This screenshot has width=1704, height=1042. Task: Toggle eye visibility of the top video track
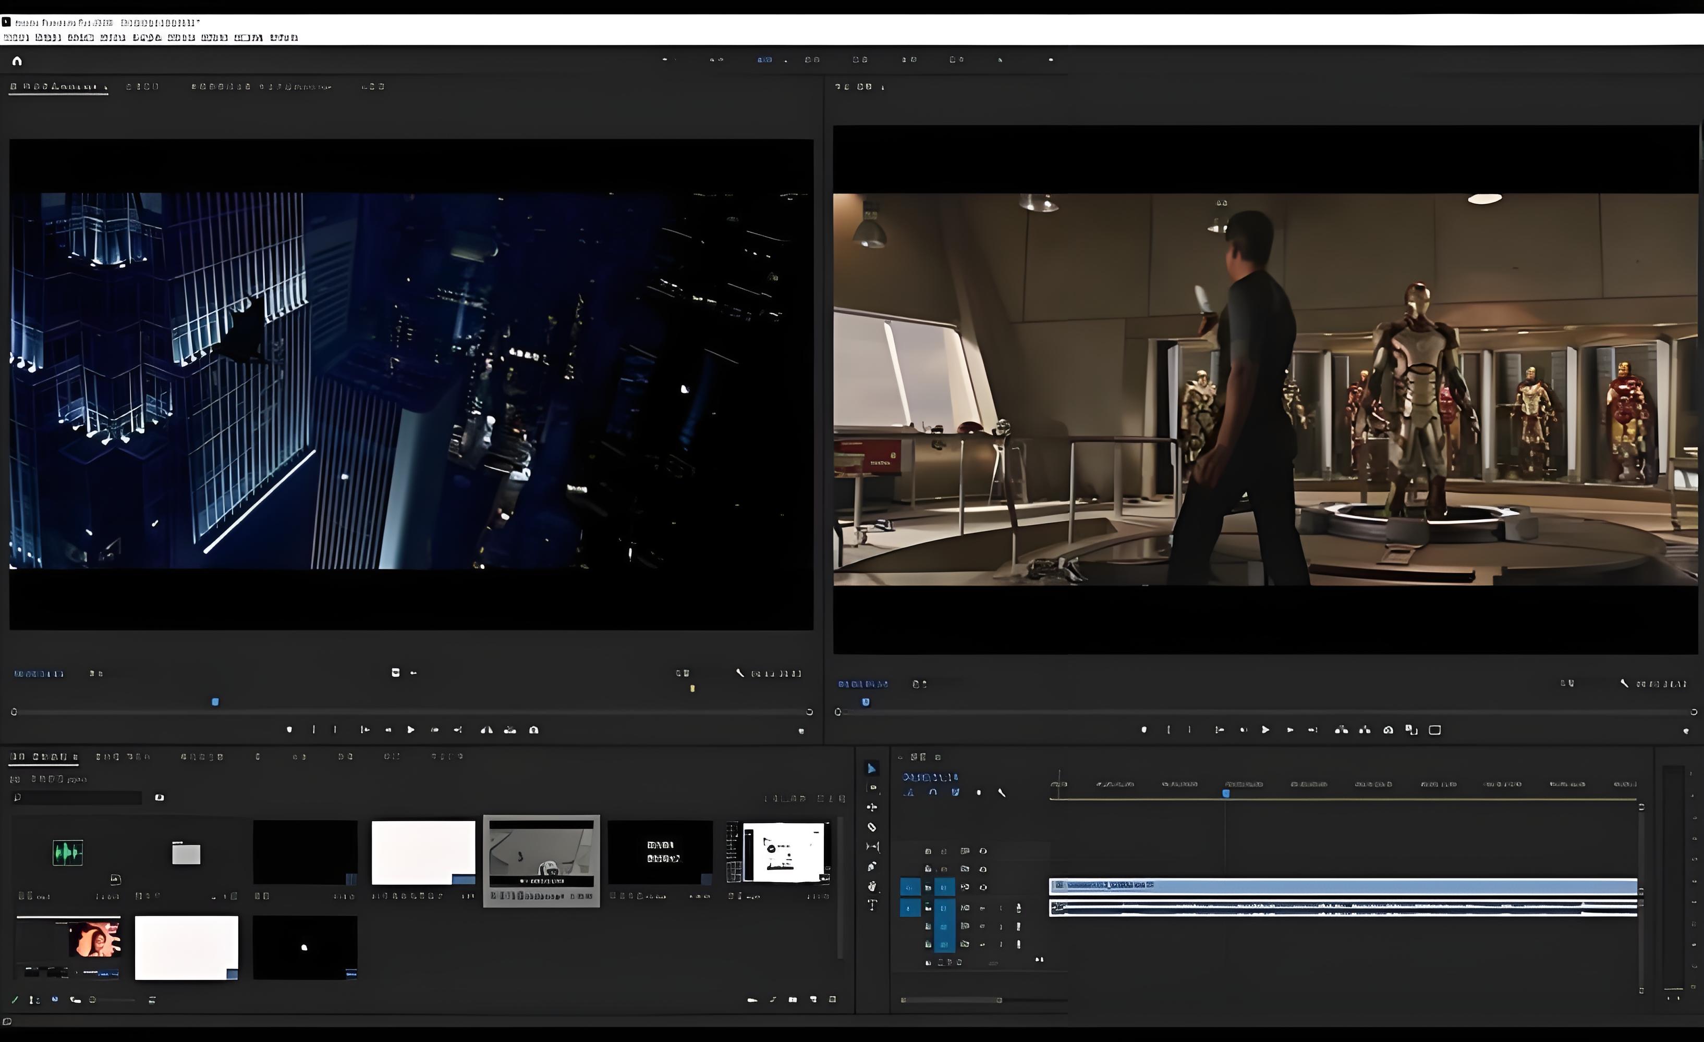tap(983, 851)
